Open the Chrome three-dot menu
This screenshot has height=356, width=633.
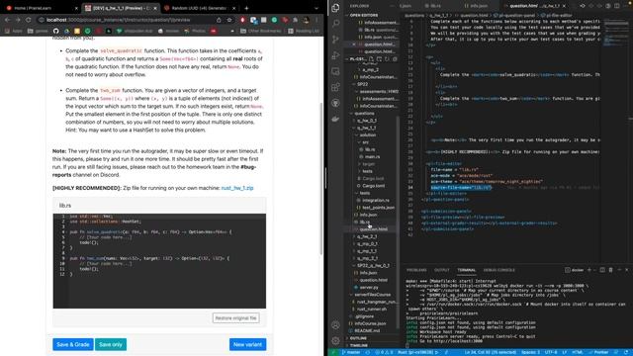[x=316, y=20]
